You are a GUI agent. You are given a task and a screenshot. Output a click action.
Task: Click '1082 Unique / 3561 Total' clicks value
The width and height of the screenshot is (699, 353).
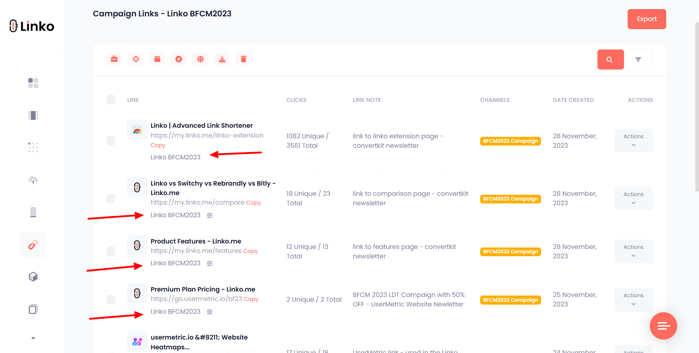coord(308,141)
